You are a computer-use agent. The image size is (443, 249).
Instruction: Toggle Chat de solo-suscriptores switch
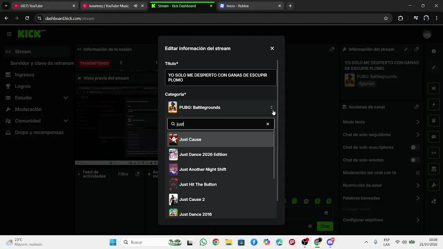[415, 147]
